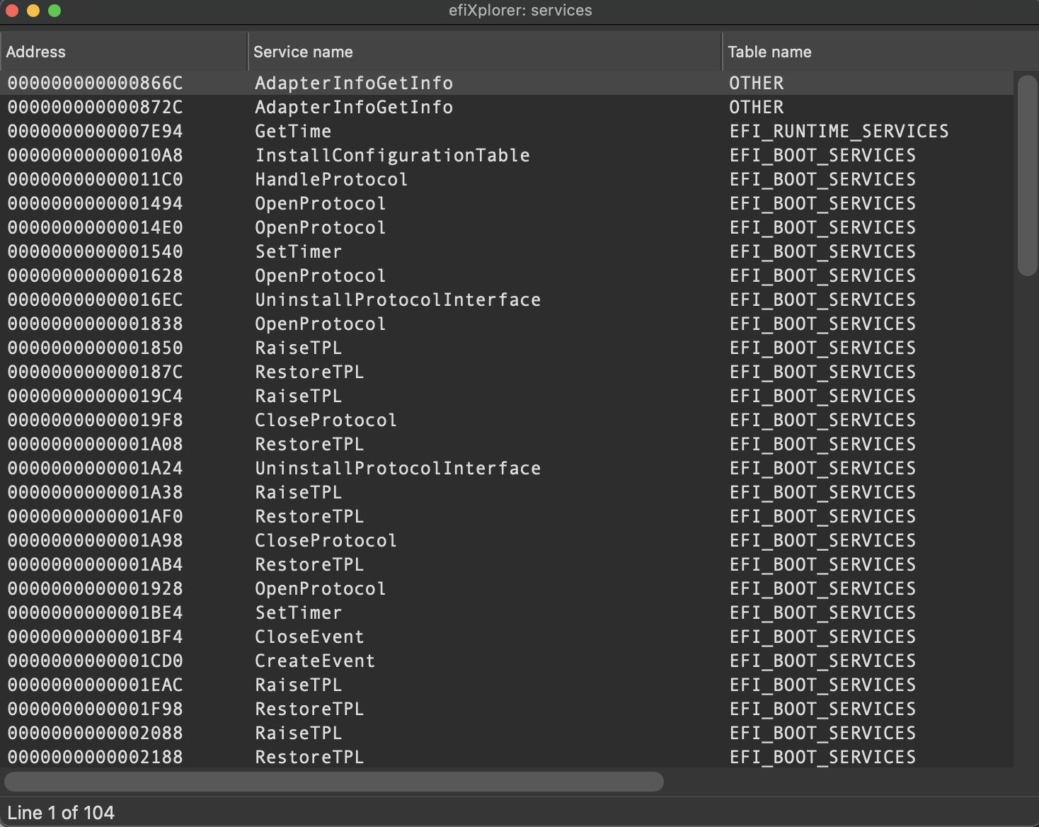Click the RaiseTPL entry at address 2088
Viewport: 1039px width, 827px height.
point(298,733)
